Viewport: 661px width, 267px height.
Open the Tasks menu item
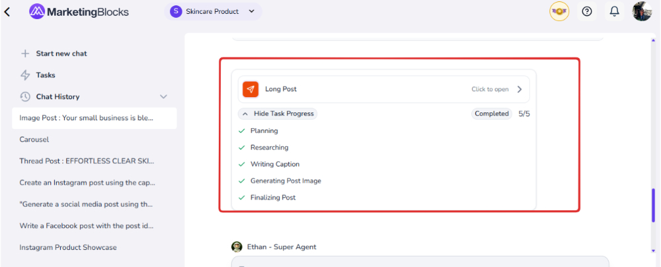[46, 75]
